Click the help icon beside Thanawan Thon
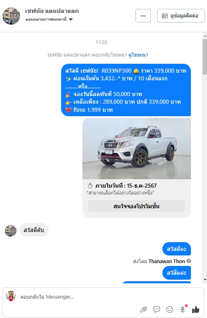Viewport: 207px width, 318px height. pos(189,261)
